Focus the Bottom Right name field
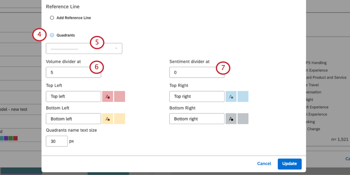The image size is (350, 175). (197, 119)
